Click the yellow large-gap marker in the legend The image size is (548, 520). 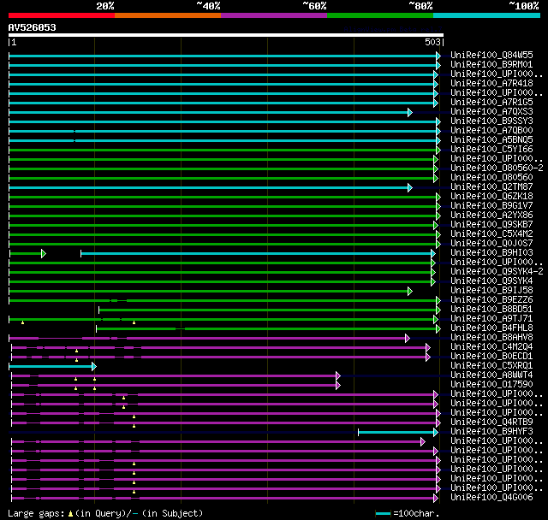[x=70, y=513]
